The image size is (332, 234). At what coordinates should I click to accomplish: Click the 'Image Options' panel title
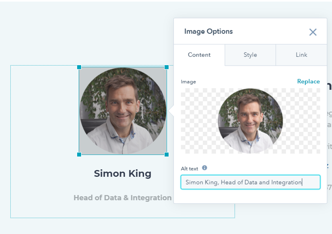pos(208,31)
